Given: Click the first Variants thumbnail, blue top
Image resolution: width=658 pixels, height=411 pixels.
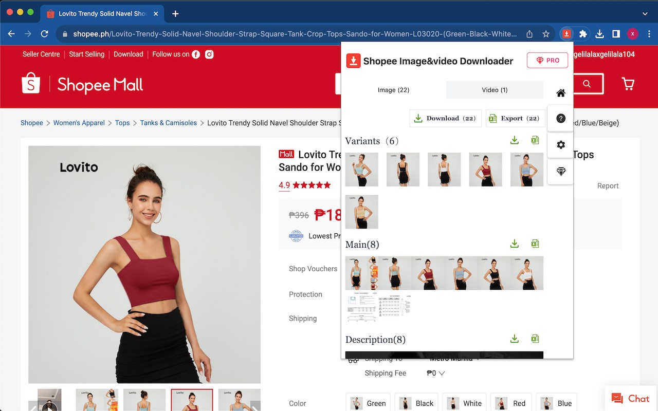Looking at the screenshot, I should (362, 170).
